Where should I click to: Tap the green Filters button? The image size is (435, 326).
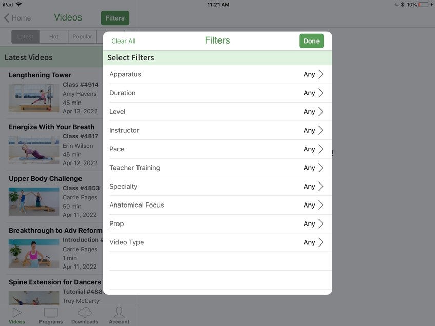[x=115, y=18]
